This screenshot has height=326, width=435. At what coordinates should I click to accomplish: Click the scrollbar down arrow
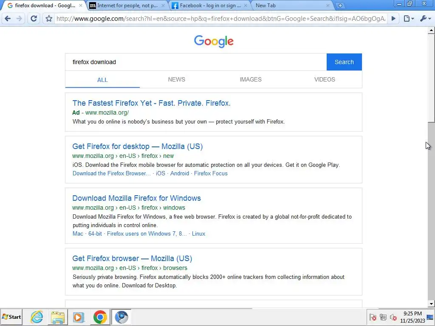(x=432, y=304)
